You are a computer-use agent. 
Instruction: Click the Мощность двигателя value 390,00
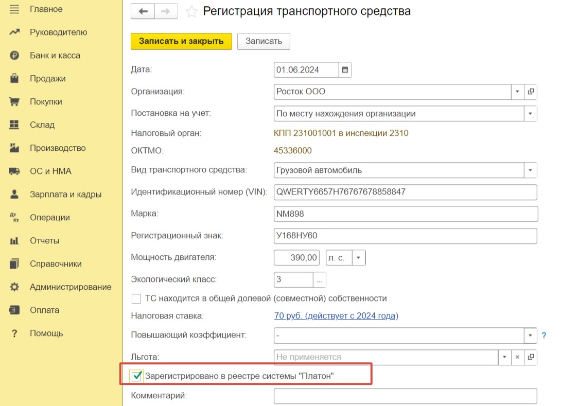[x=297, y=257]
